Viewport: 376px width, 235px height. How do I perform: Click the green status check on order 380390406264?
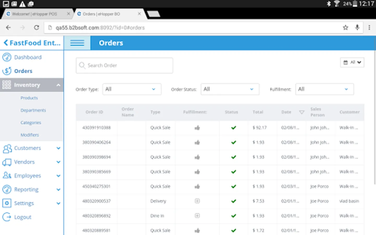click(233, 142)
